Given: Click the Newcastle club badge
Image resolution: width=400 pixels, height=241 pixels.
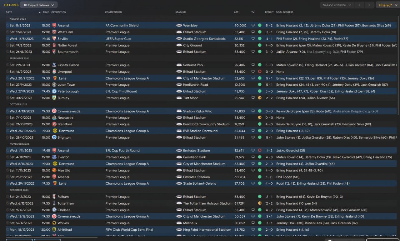Looking at the screenshot, I should point(54,118).
